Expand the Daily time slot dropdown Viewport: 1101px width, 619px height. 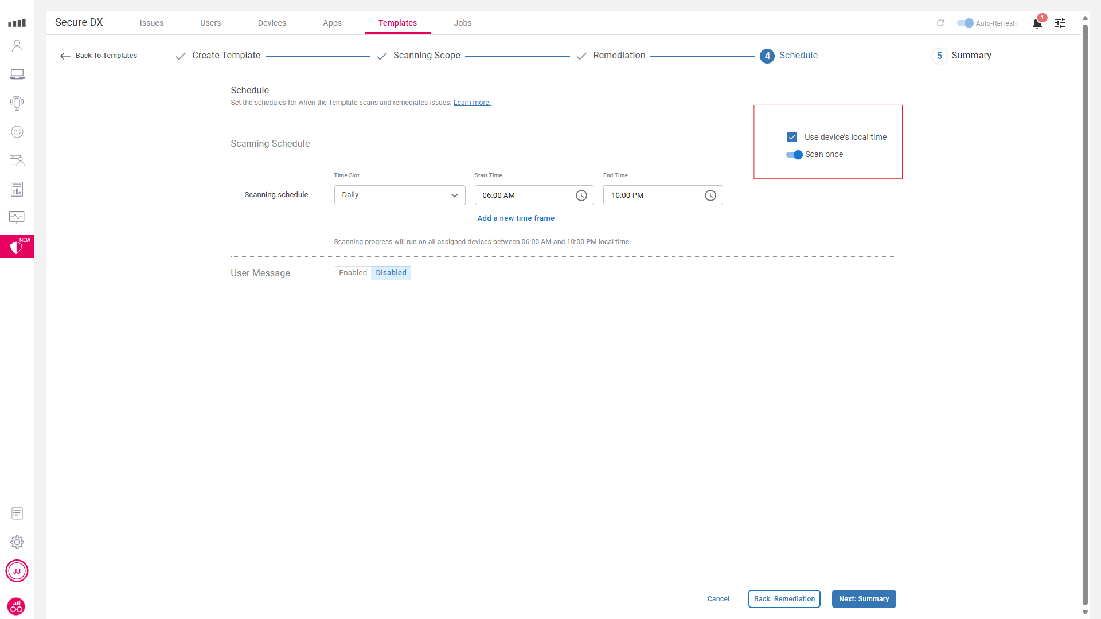(400, 195)
